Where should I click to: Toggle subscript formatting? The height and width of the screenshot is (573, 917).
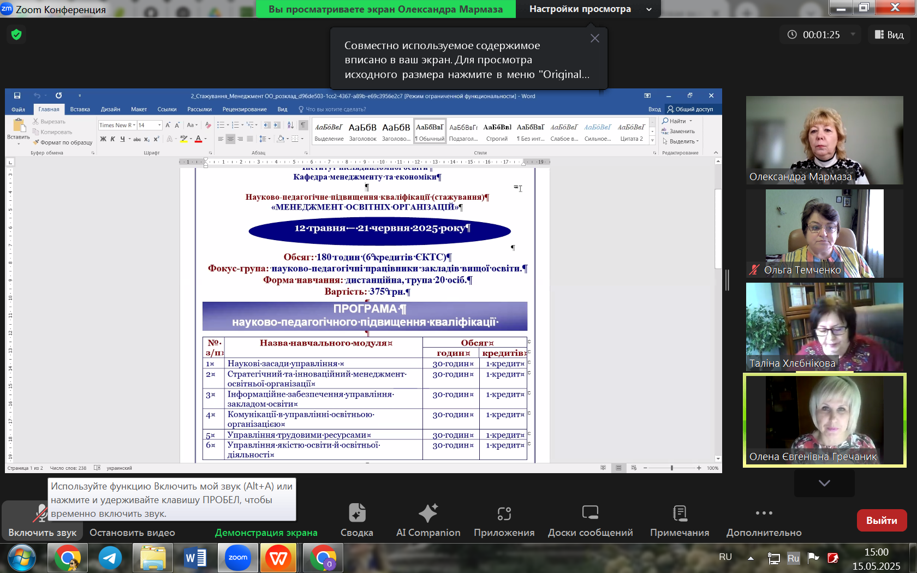coord(147,139)
